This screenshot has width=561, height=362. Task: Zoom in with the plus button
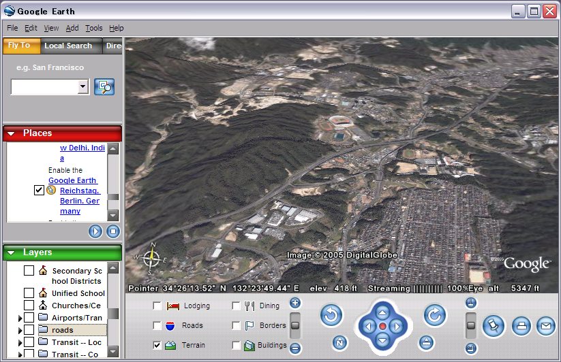pyautogui.click(x=295, y=303)
